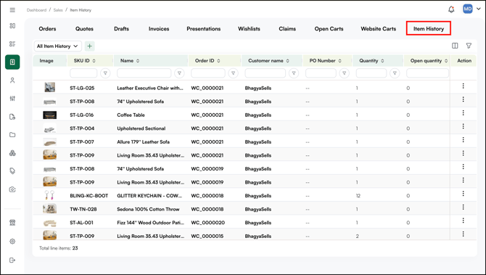Sort by the Quantity column
Viewport: 486px width, 275px height.
coord(382,61)
